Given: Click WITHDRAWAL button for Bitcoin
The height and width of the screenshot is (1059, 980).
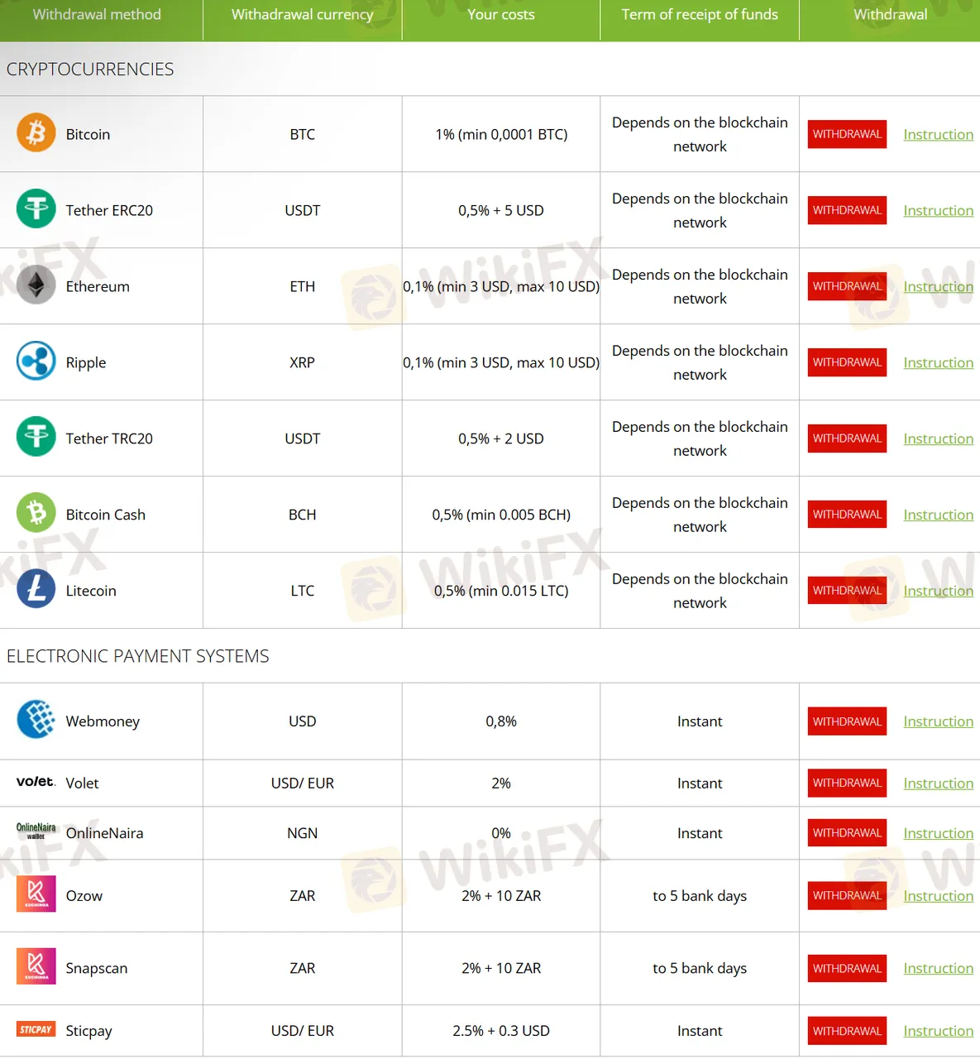Looking at the screenshot, I should coord(847,134).
